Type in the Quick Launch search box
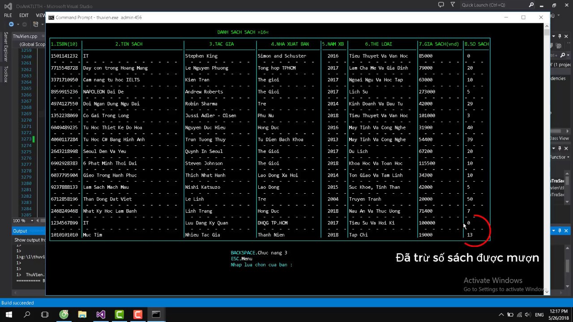 pos(492,5)
